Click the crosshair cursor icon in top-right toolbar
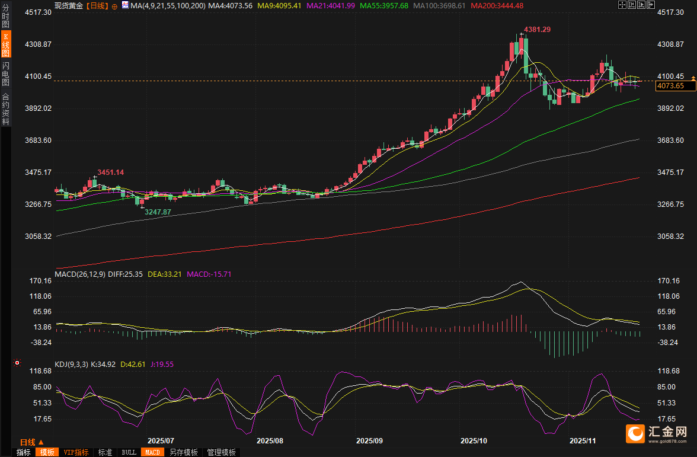The width and height of the screenshot is (697, 457). click(622, 5)
